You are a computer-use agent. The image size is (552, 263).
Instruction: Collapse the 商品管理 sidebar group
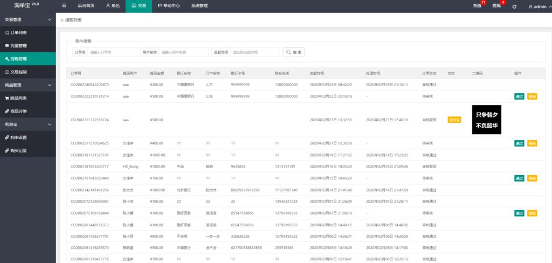[x=27, y=85]
